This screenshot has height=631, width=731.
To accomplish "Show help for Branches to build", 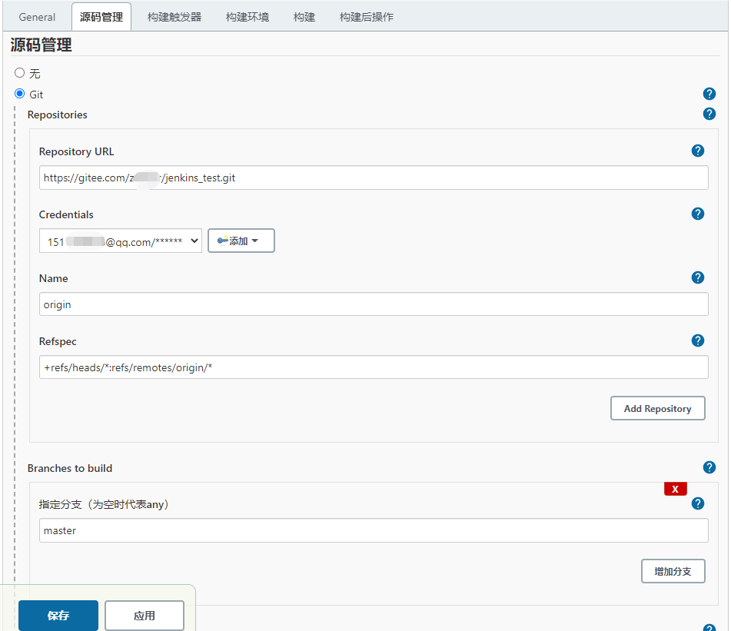I will point(709,467).
